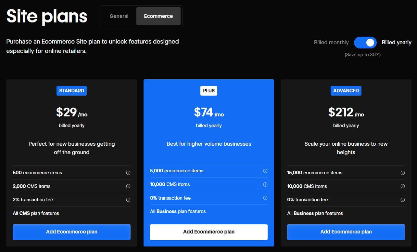View details on Plus's 0% transaction fee
The width and height of the screenshot is (417, 252).
pos(265,198)
